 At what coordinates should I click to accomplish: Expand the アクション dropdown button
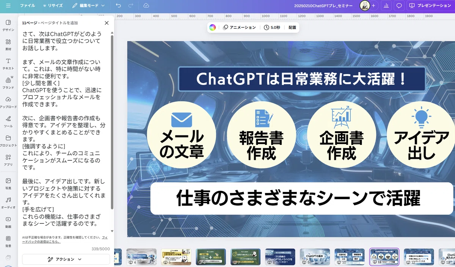(66, 259)
